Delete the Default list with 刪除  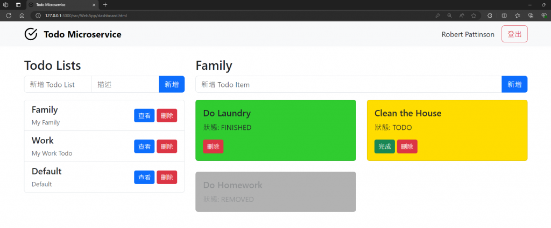pos(167,177)
